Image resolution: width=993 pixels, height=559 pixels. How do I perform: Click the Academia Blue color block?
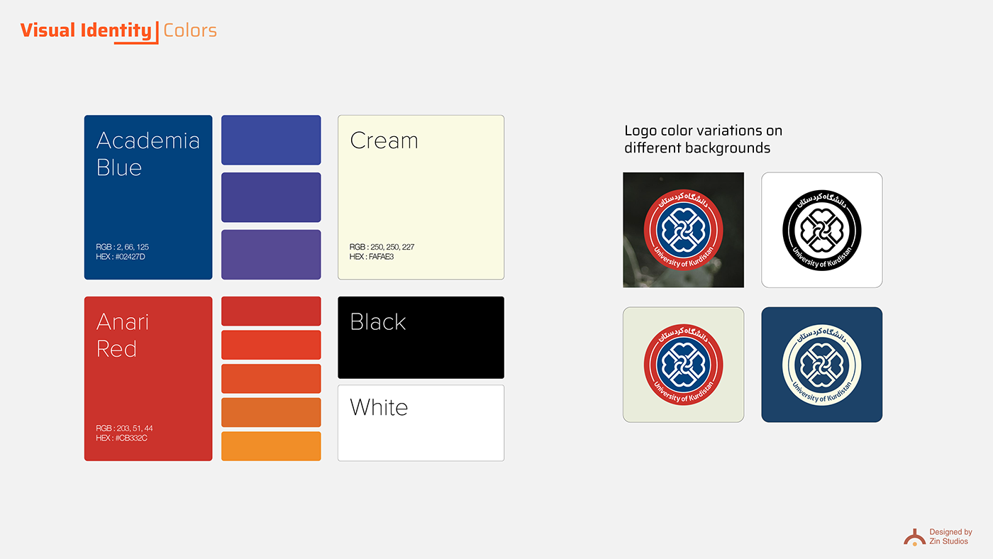[148, 197]
